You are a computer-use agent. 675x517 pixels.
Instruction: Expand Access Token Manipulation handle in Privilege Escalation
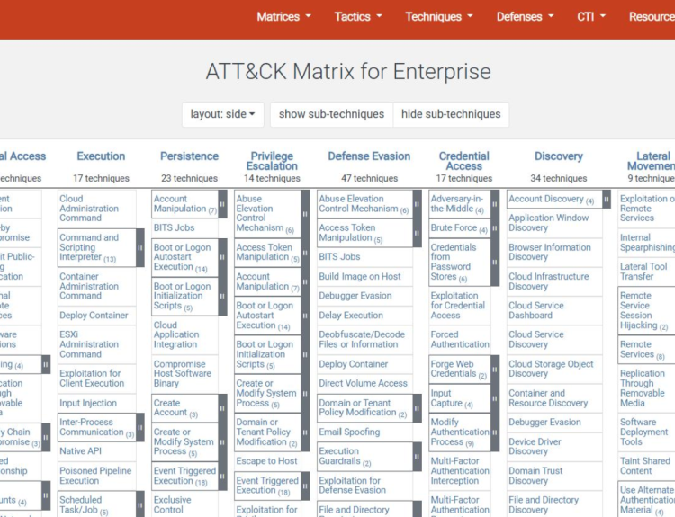pos(305,253)
